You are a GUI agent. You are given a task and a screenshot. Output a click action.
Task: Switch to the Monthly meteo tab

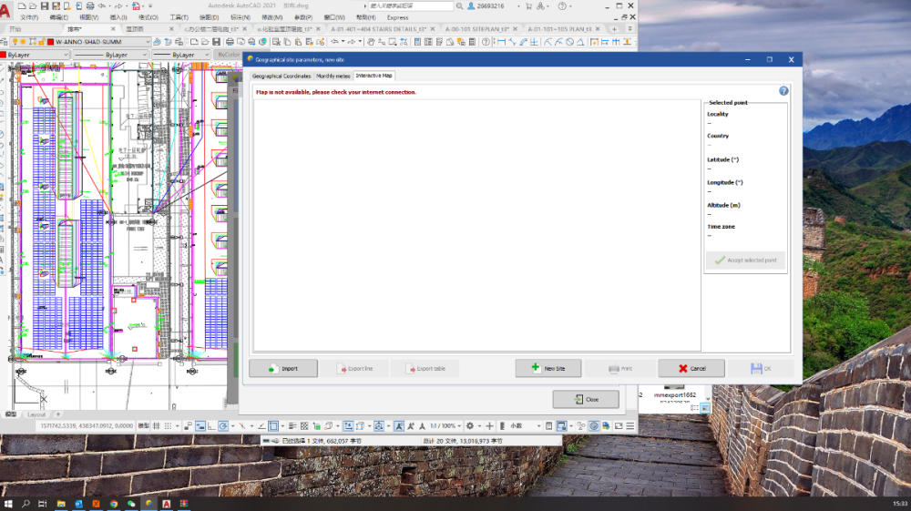(x=333, y=76)
